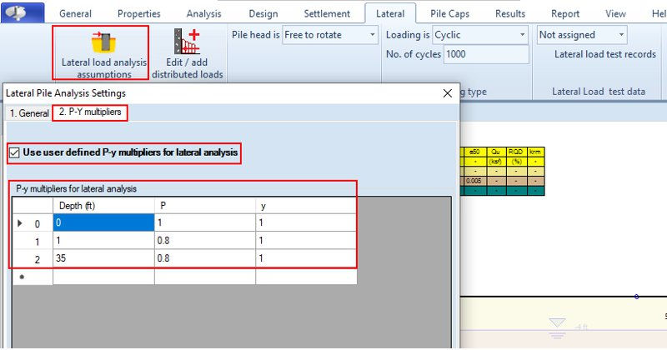The image size is (667, 350).
Task: Click the P column header
Action: (x=204, y=205)
